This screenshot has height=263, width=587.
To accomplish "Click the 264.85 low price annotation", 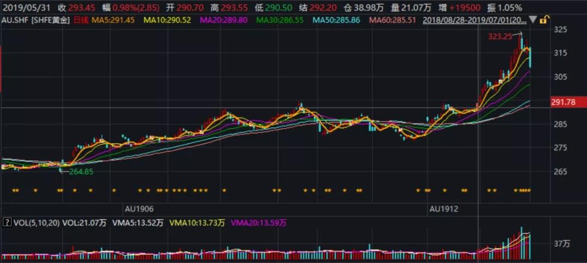I will coord(82,172).
